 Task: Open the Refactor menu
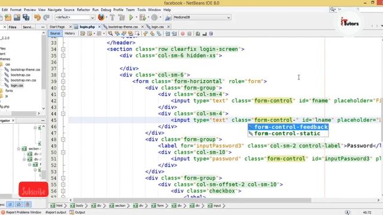83,10
